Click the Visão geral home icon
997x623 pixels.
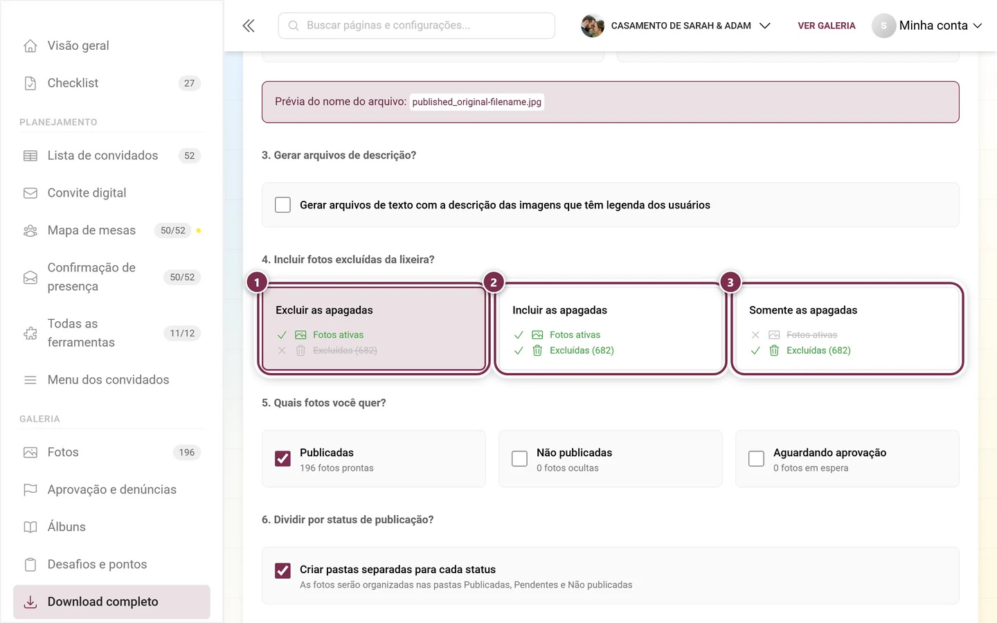[x=30, y=46]
